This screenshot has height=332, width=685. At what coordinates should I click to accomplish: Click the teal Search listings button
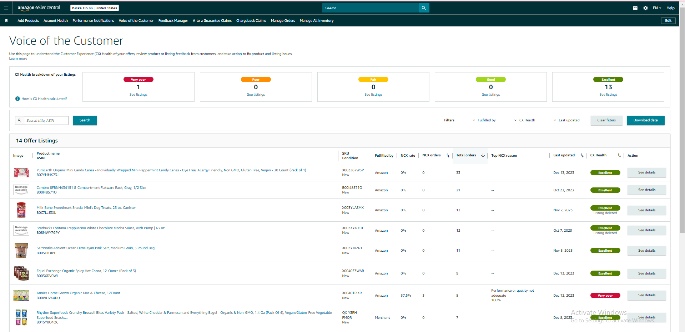pos(85,120)
